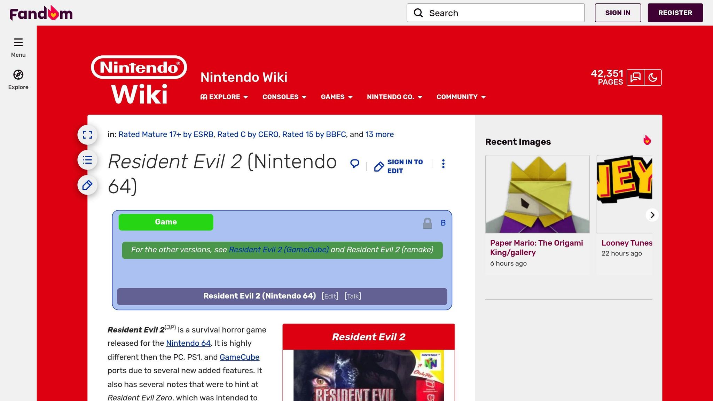Open the table of contents icon
Viewport: 713px width, 401px height.
(x=87, y=160)
